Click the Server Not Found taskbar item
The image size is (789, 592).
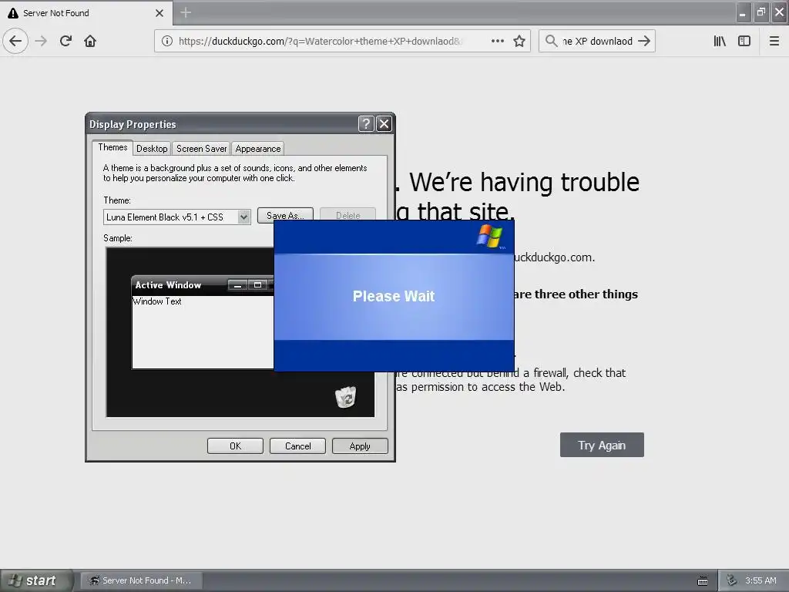coord(142,580)
